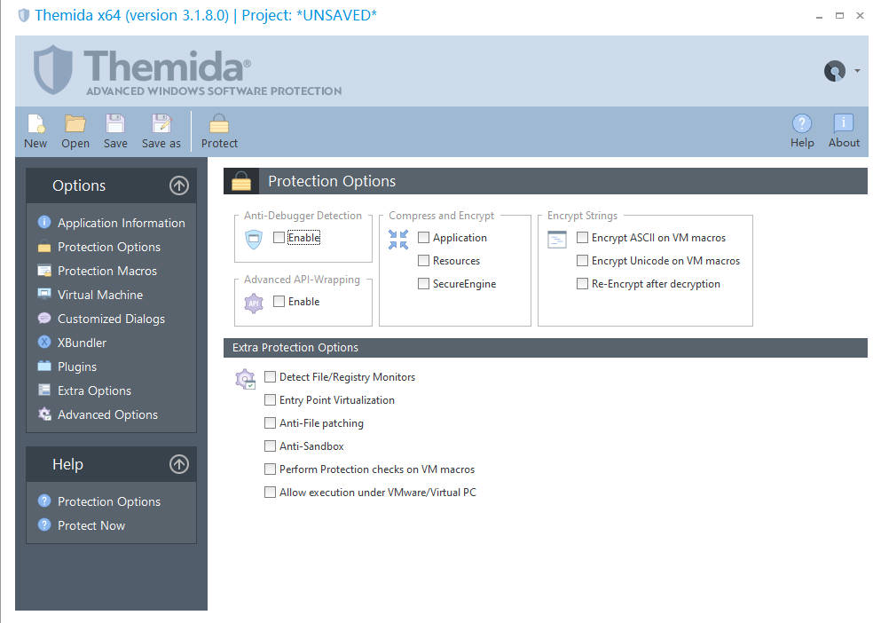881x623 pixels.
Task: Click the Advanced API-Wrapping gear icon
Action: (x=254, y=303)
